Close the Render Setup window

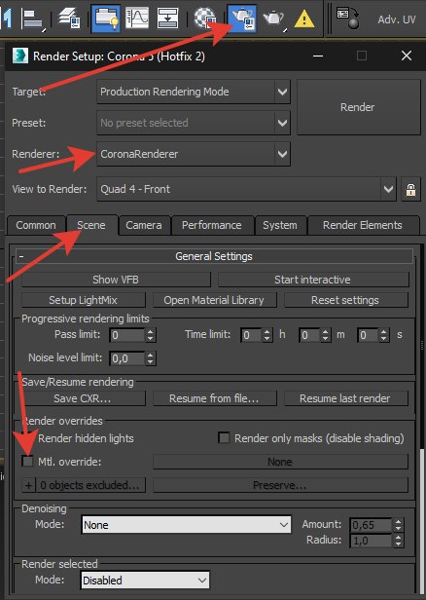click(407, 56)
